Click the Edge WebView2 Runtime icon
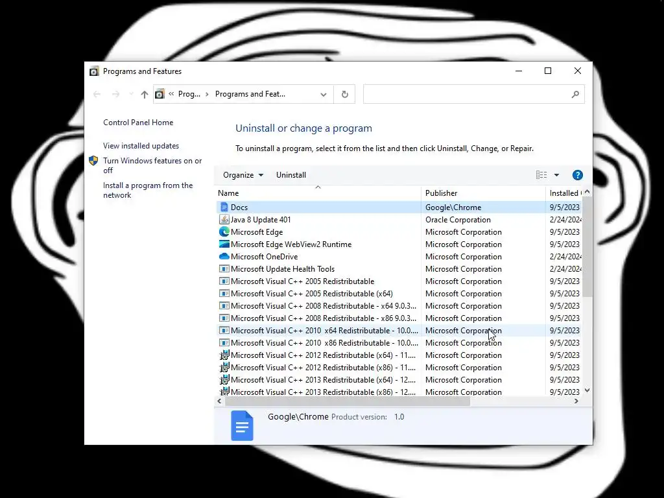This screenshot has width=664, height=498. click(x=224, y=244)
